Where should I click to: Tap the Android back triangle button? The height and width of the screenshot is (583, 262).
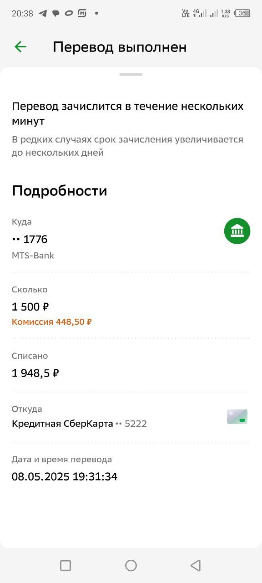pos(196,565)
